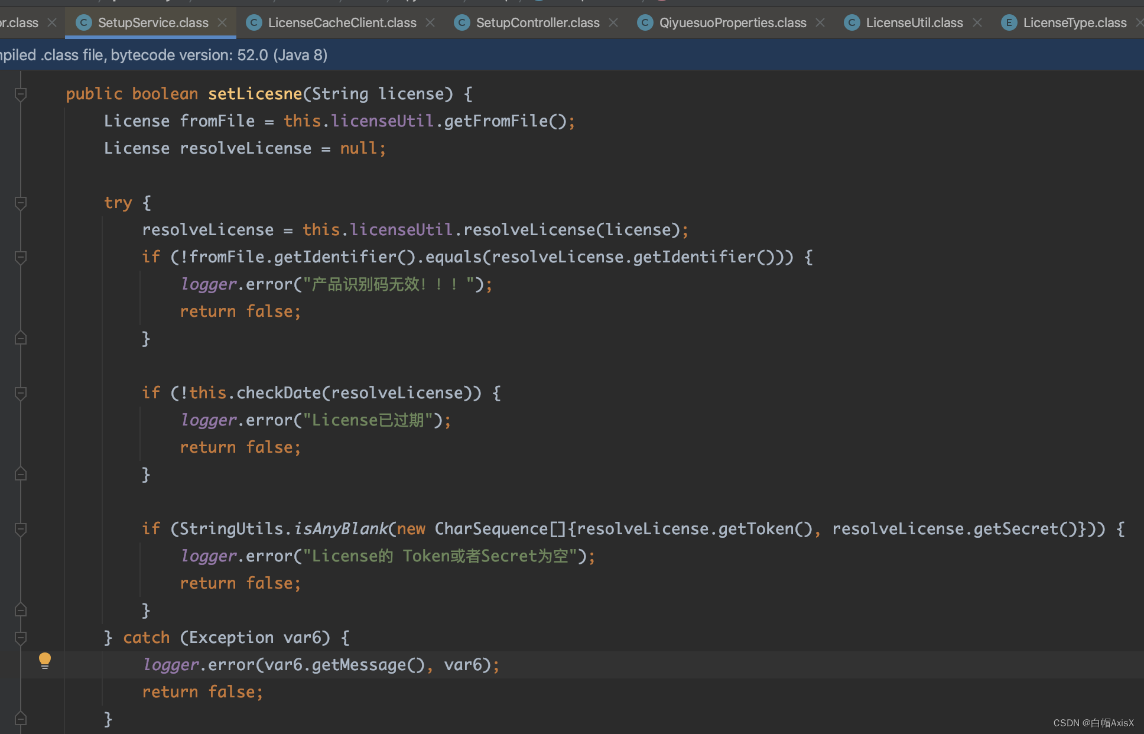Click the resolveLicense method call in try block

pos(529,230)
